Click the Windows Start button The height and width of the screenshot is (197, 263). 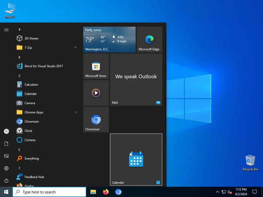pyautogui.click(x=6, y=192)
